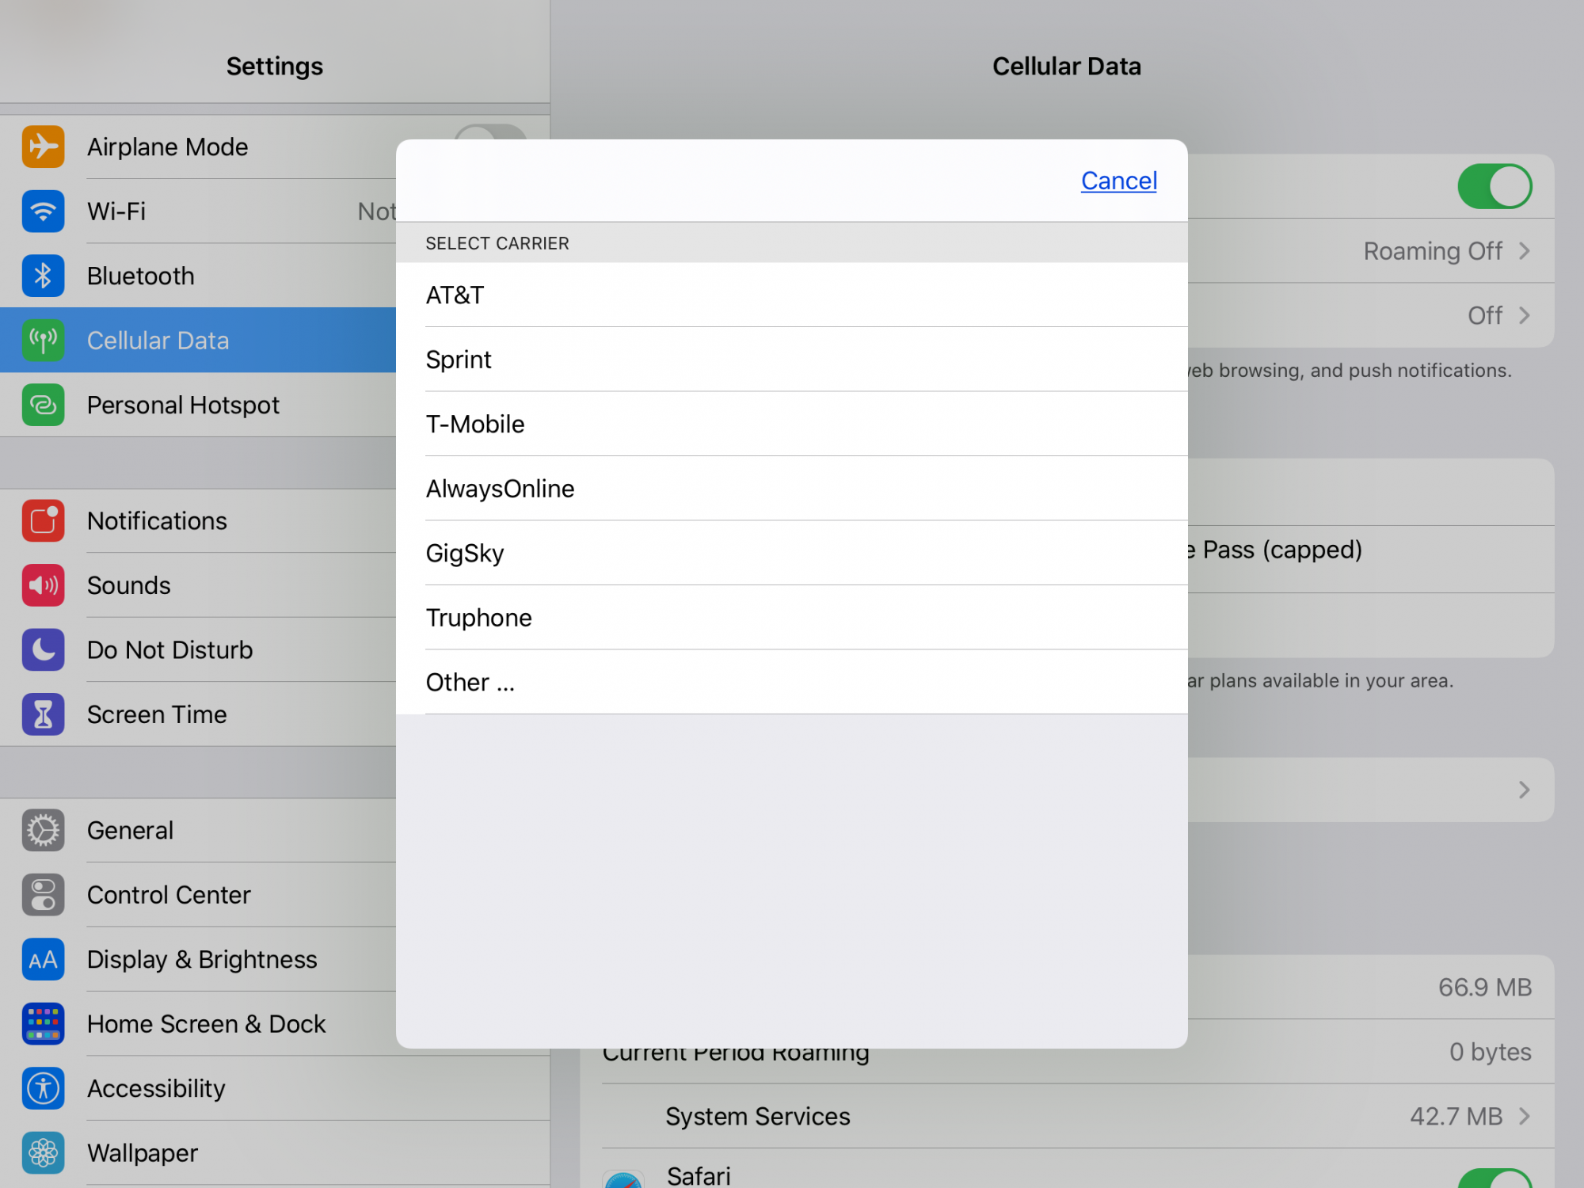1584x1188 pixels.
Task: Tap the System Services label
Action: [757, 1116]
